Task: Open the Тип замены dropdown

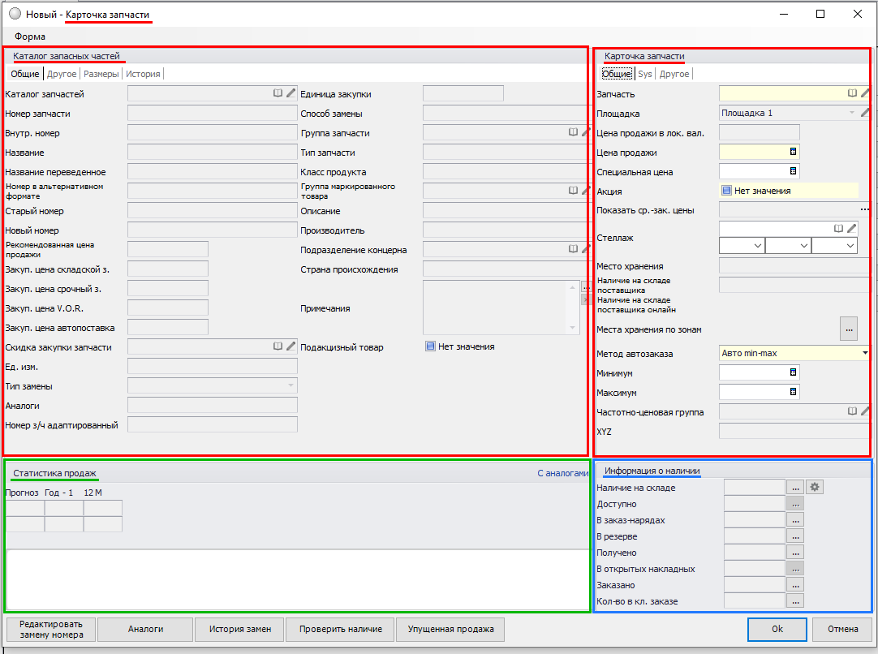Action: pos(291,385)
